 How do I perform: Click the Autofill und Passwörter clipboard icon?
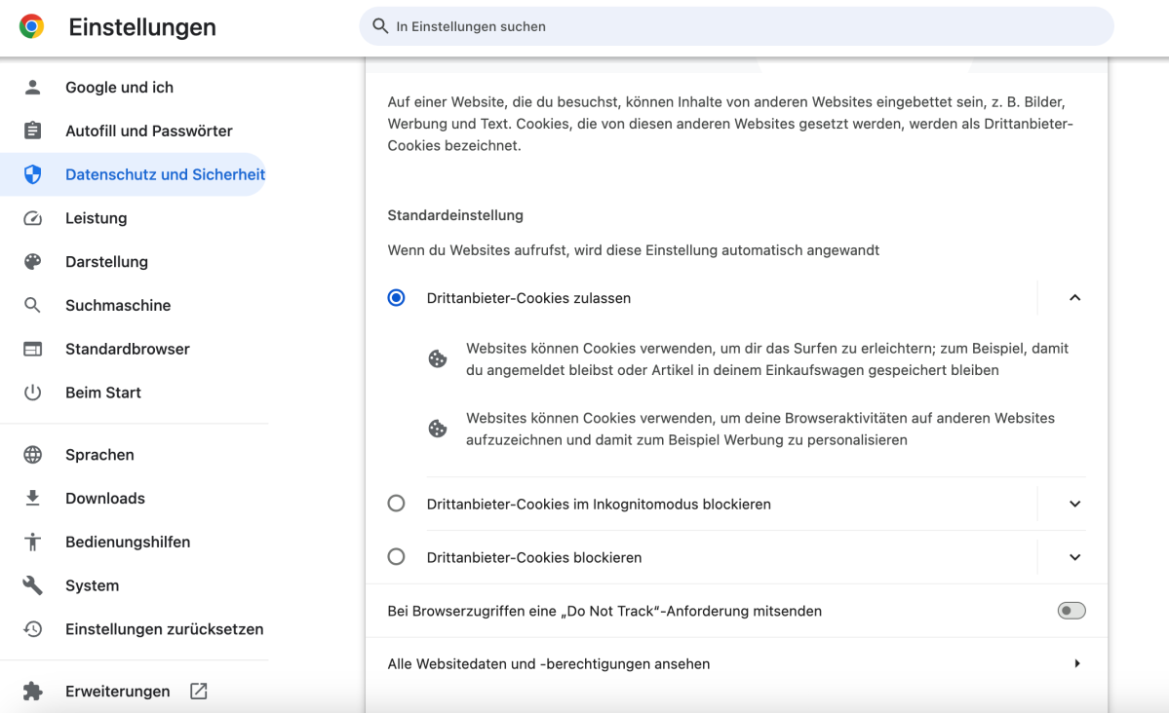pos(33,131)
